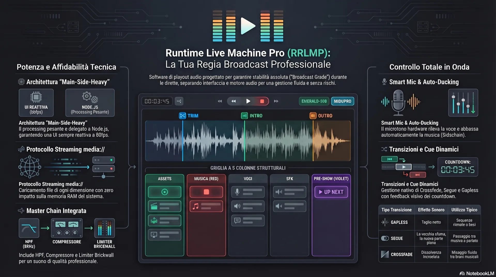Click the arrow icon beside the timecode
Viewport: 496px width, 277px height.
(x=179, y=101)
